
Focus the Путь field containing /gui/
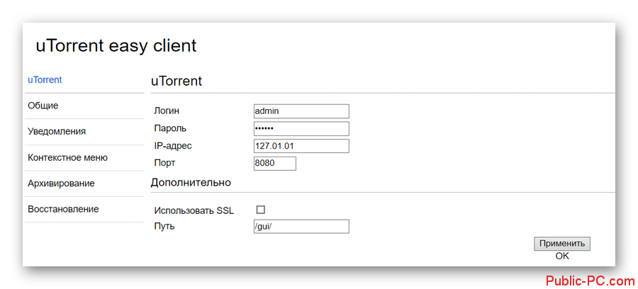[x=301, y=227]
